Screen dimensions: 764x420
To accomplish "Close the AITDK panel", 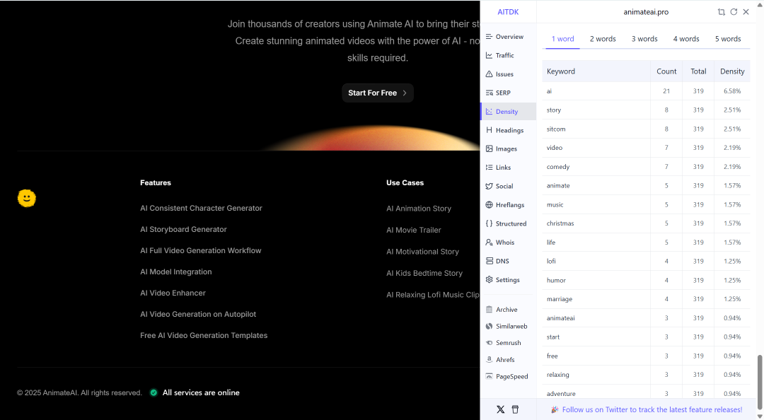I will pyautogui.click(x=746, y=12).
